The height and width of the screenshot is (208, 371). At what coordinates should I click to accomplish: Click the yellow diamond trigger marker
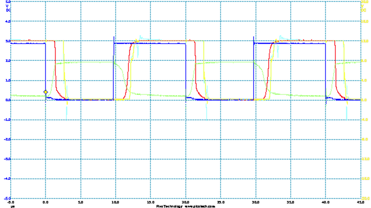(46, 92)
